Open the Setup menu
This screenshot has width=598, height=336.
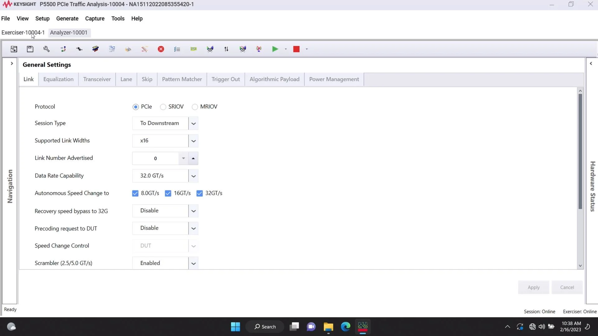(x=42, y=18)
